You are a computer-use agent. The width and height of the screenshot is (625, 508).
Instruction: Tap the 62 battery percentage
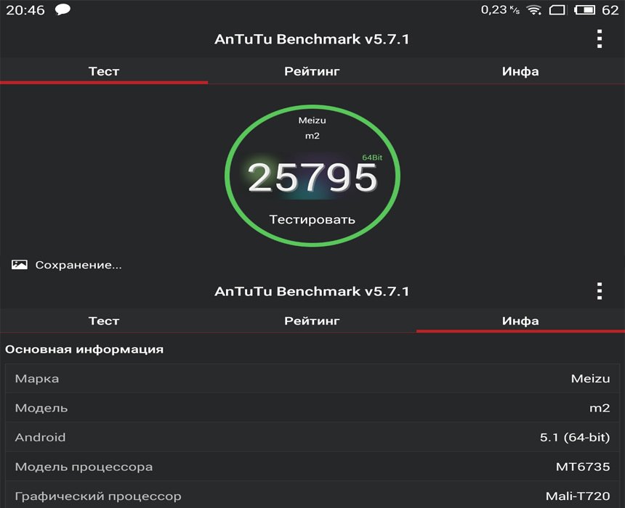pos(610,10)
